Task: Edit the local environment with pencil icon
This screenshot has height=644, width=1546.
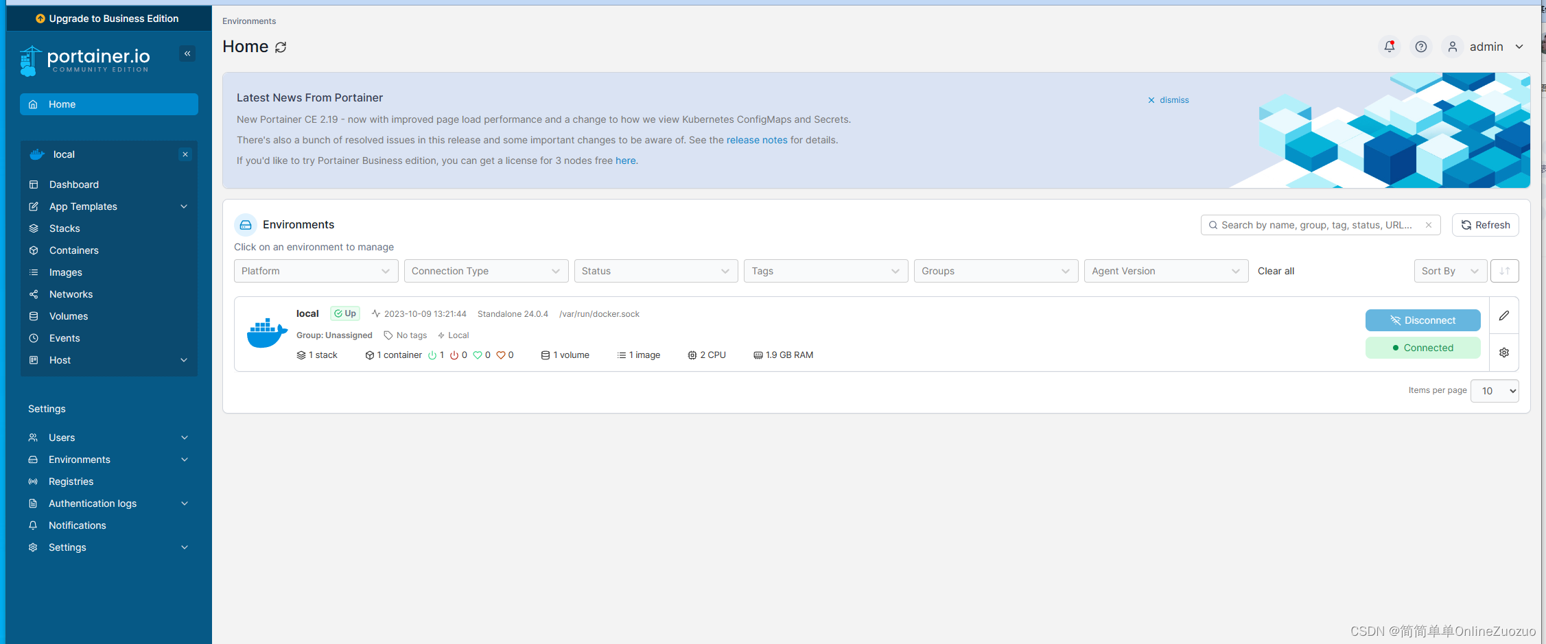Action: click(1504, 315)
